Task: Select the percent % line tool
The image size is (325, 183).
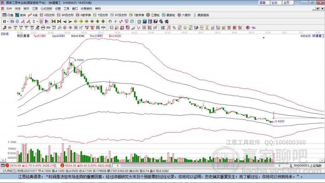Action: pyautogui.click(x=174, y=28)
